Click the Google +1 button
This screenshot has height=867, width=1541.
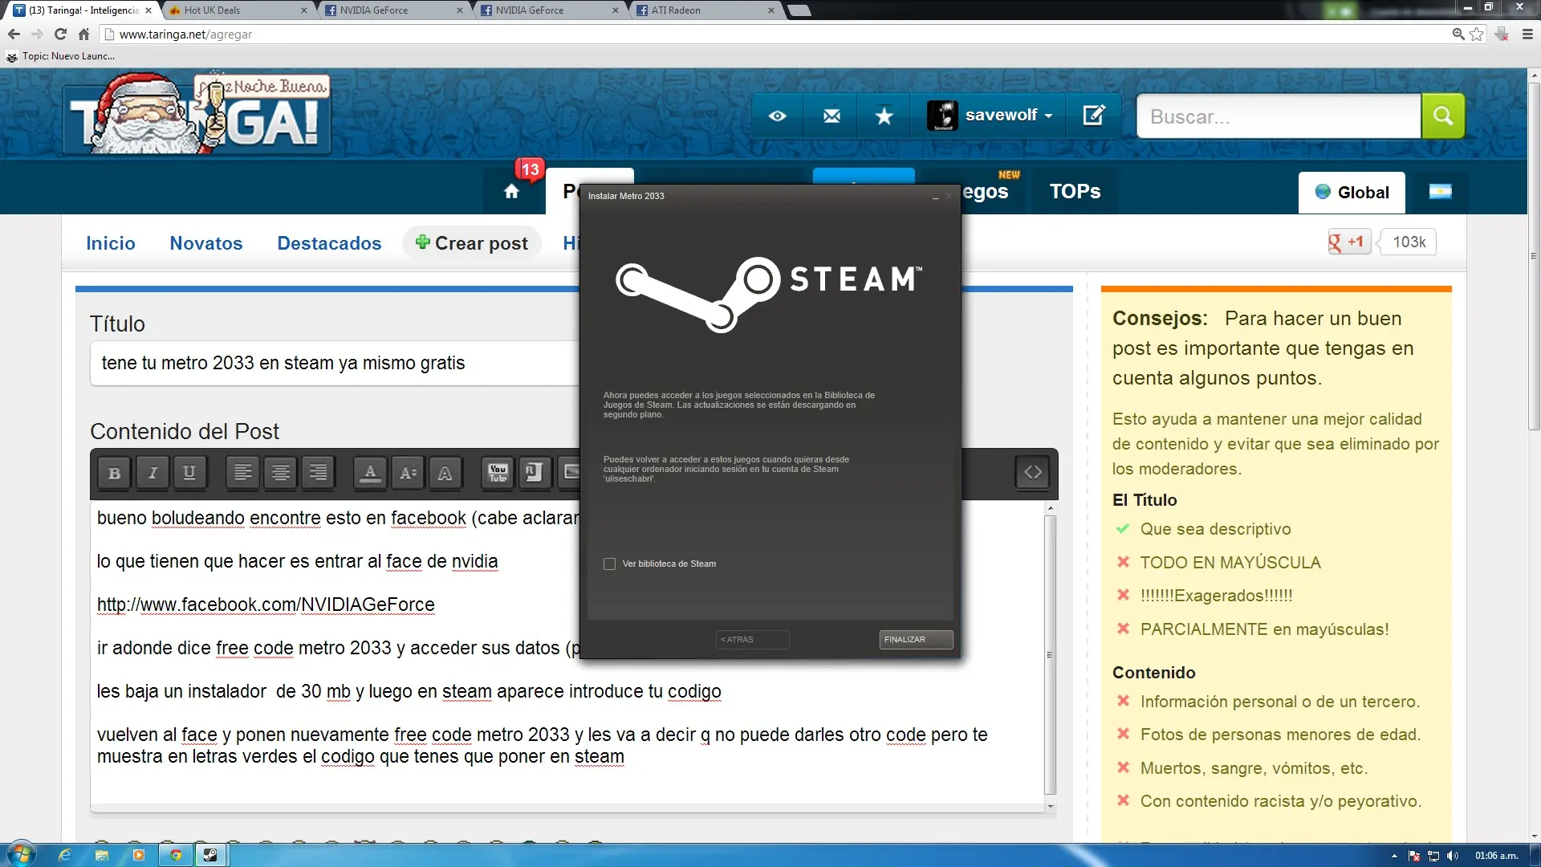pyautogui.click(x=1349, y=242)
